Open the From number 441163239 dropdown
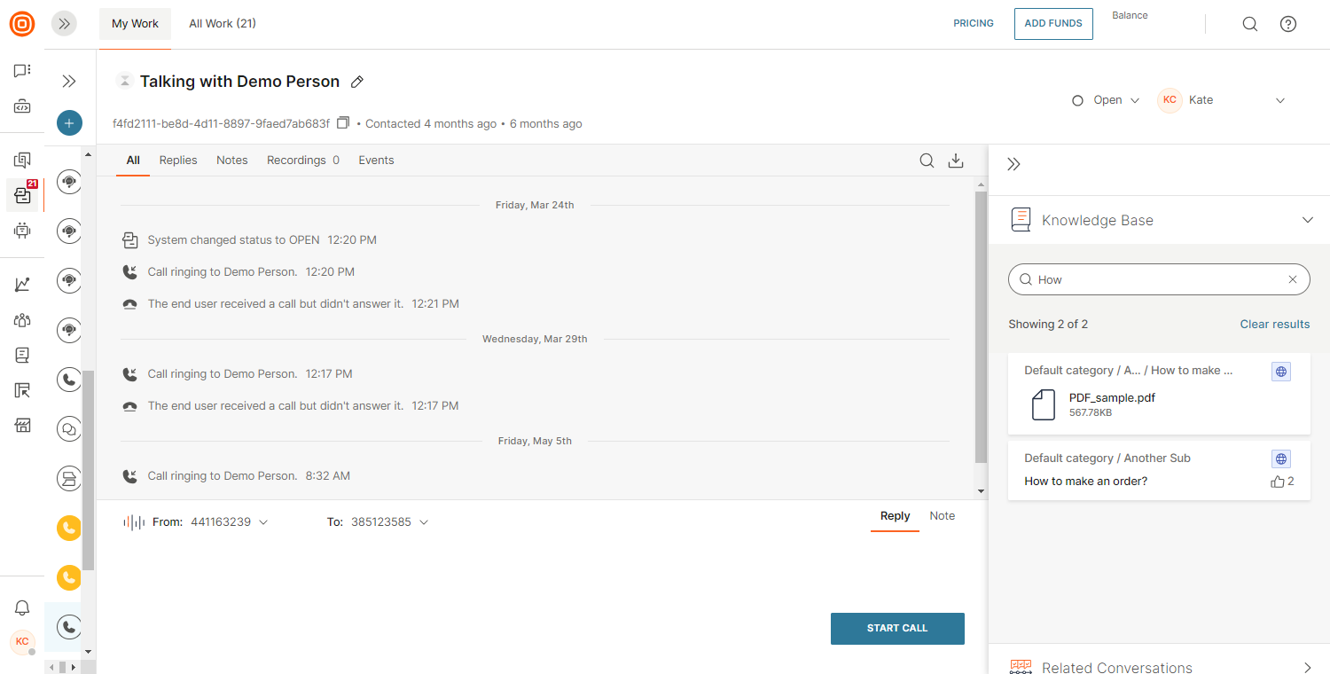1330x674 pixels. click(x=230, y=522)
